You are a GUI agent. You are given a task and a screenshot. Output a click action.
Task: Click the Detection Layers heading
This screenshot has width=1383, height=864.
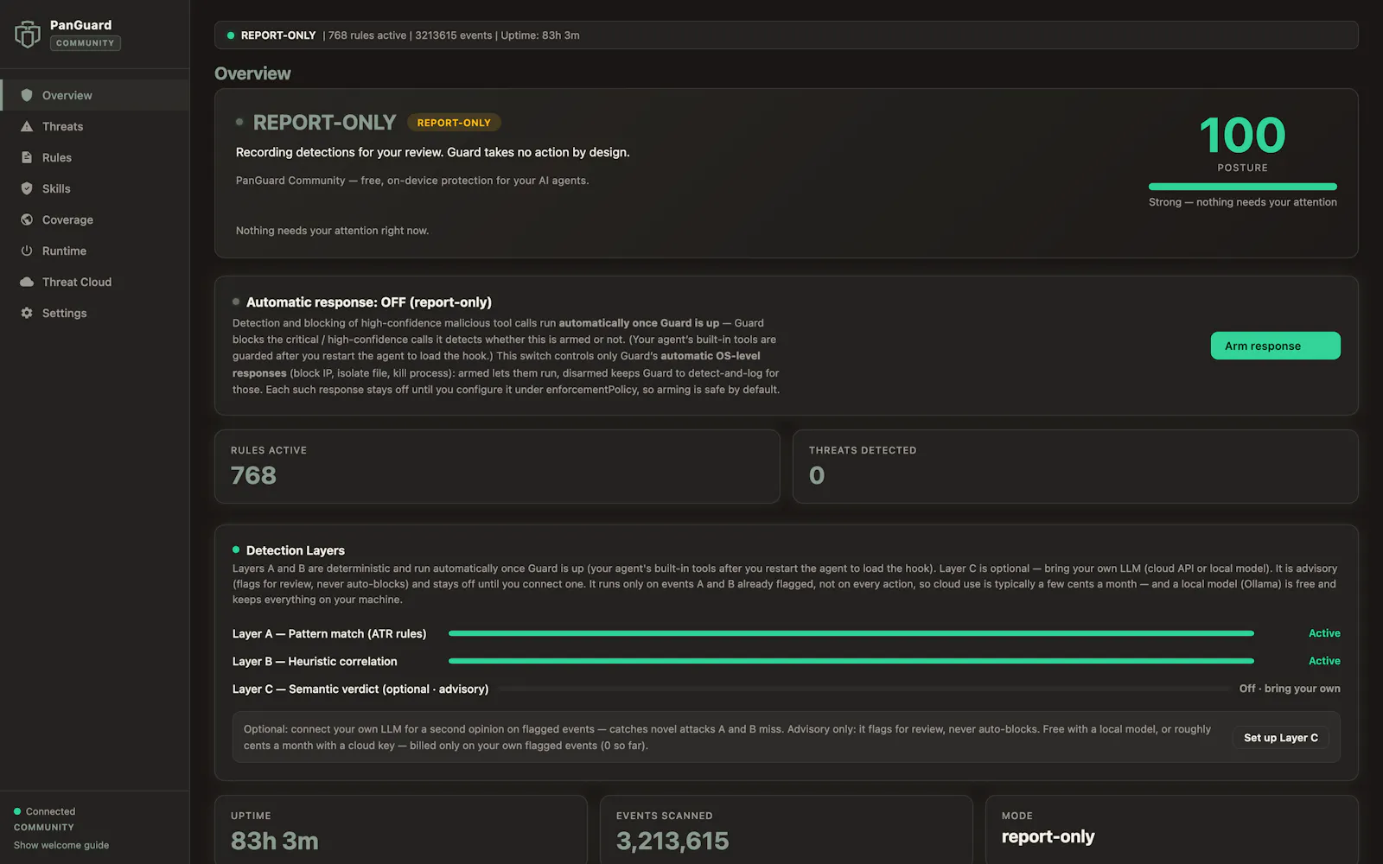coord(296,550)
